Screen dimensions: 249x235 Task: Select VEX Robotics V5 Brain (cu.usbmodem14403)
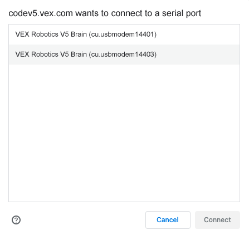[x=124, y=55]
